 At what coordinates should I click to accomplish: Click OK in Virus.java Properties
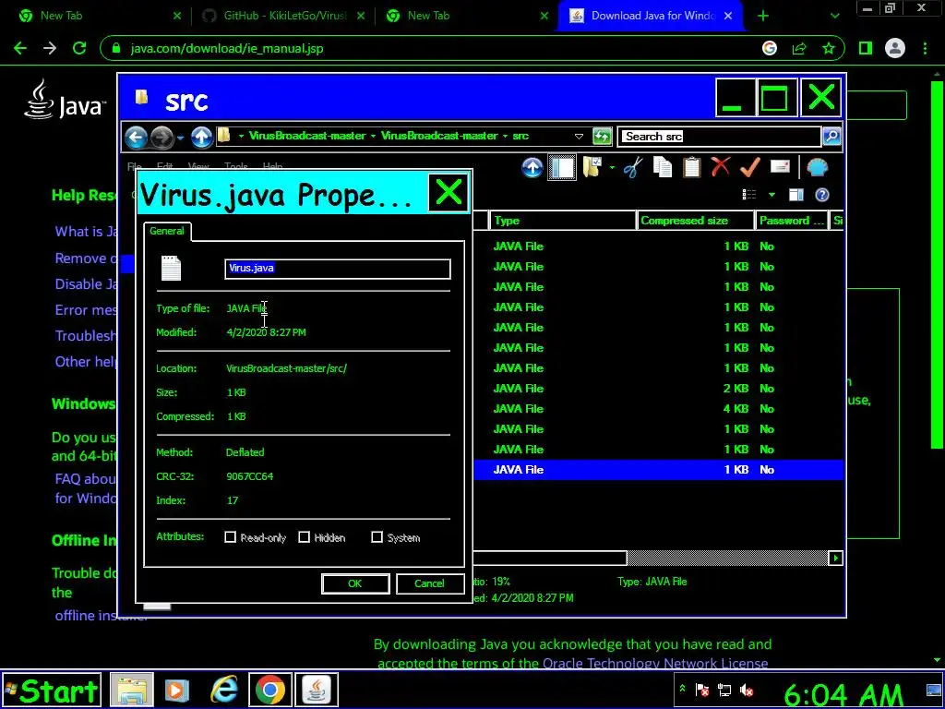point(355,583)
